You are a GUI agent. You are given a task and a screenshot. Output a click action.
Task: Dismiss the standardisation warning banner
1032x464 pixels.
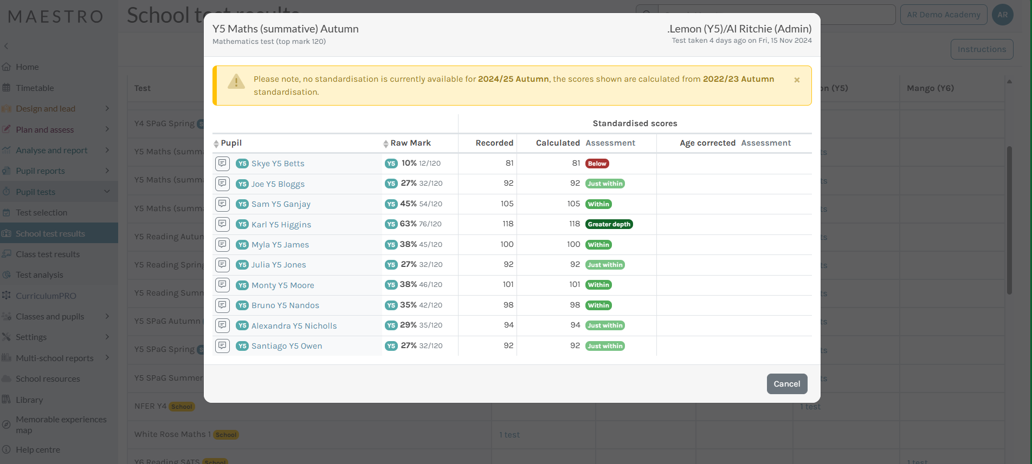(x=797, y=80)
